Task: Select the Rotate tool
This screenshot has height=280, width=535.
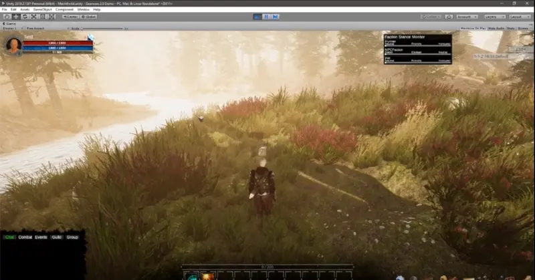Action: 25,16
